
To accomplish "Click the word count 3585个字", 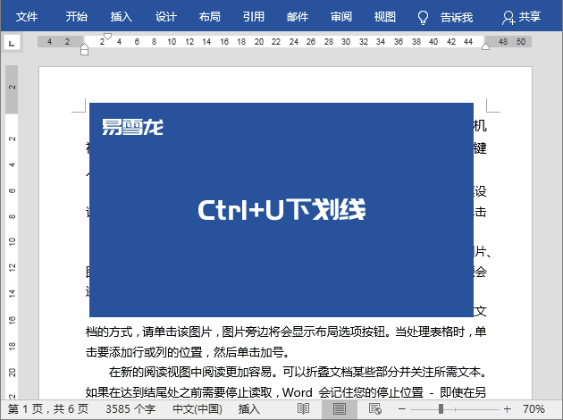I will 130,409.
